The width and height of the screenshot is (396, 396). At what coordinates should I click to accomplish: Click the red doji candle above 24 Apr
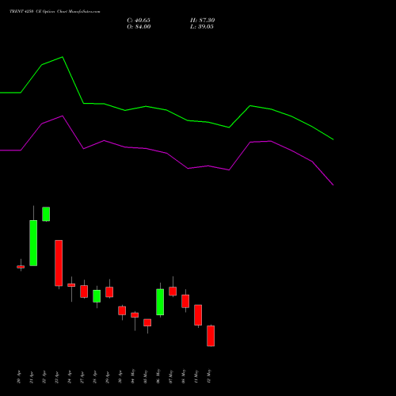click(71, 285)
